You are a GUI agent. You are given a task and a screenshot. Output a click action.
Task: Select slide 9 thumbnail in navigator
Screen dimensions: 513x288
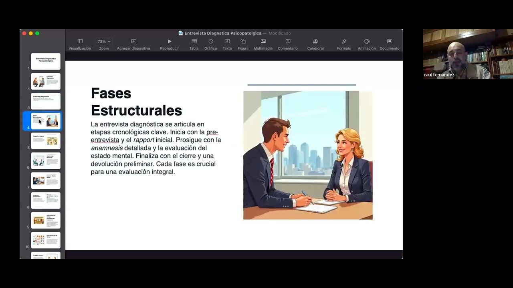point(46,220)
